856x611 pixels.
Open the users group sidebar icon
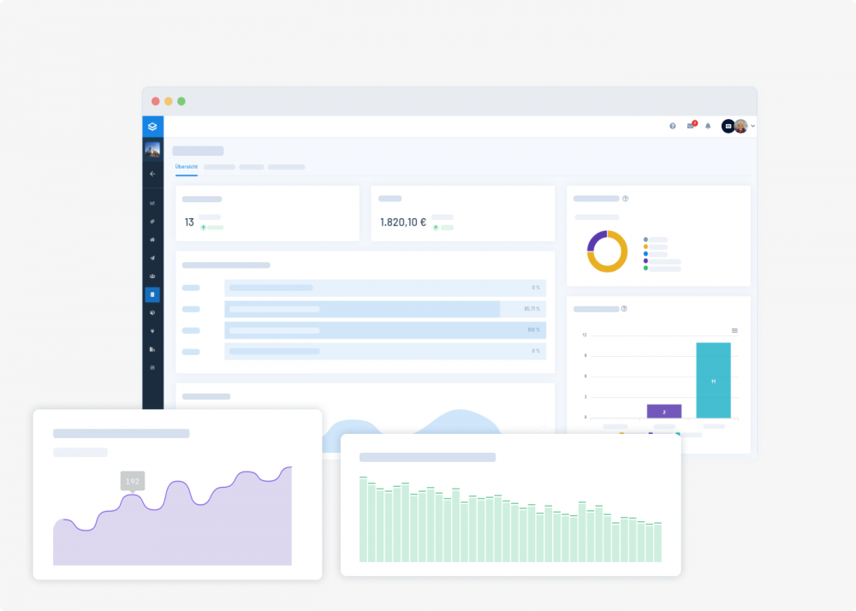click(x=152, y=276)
